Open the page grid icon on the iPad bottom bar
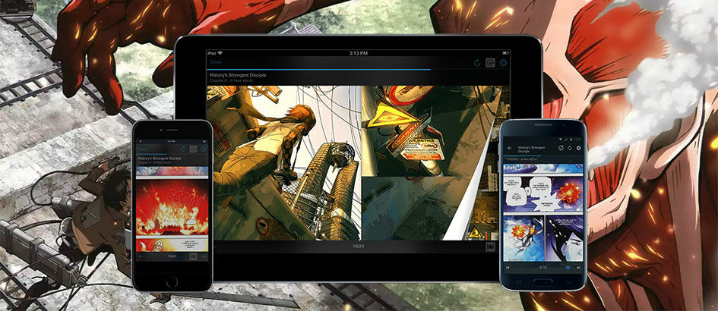Image resolution: width=718 pixels, height=311 pixels. point(490,247)
